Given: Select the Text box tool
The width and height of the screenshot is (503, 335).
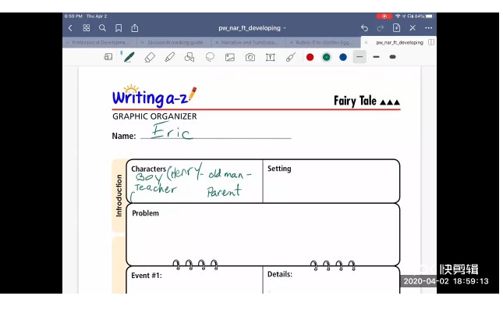Looking at the screenshot, I should (x=271, y=57).
